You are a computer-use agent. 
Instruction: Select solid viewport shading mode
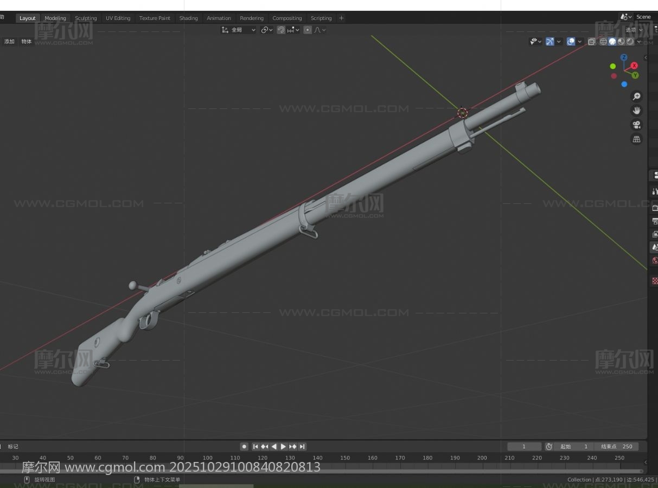coord(612,42)
